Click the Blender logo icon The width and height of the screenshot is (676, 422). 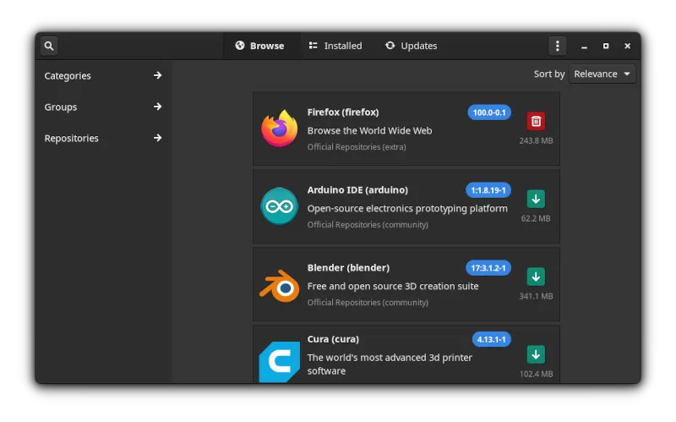[280, 286]
